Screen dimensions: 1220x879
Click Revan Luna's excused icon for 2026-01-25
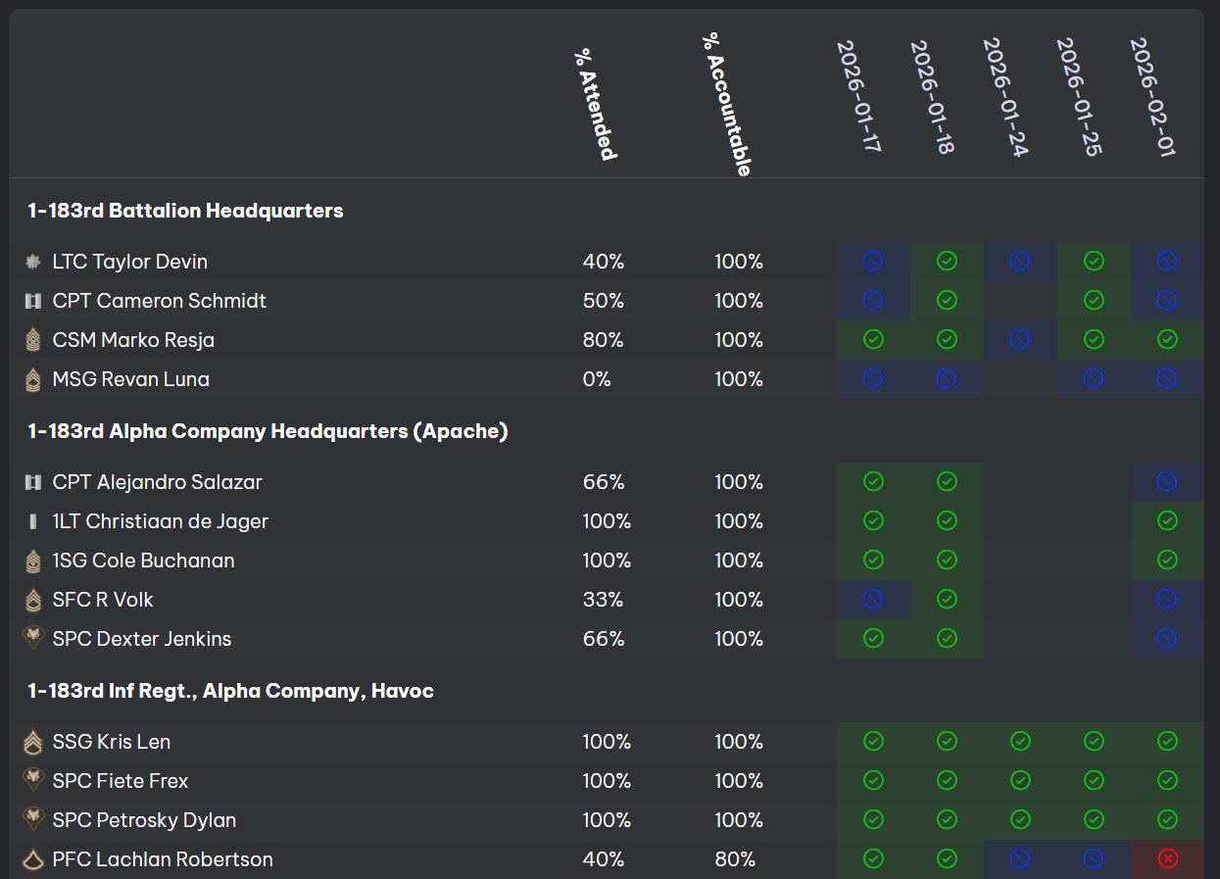[x=1093, y=378]
